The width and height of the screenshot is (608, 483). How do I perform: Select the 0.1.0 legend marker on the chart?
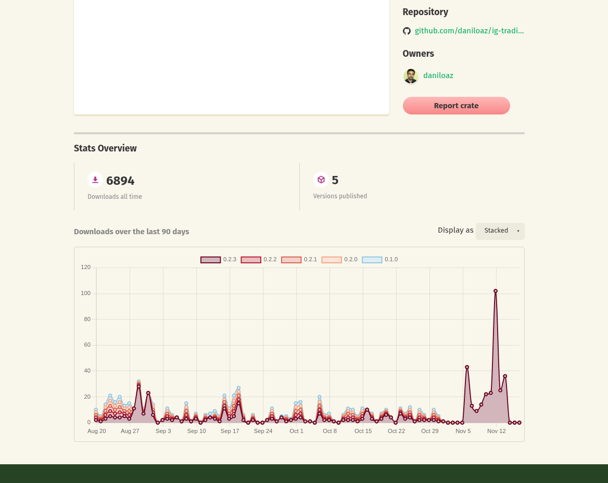click(x=372, y=259)
